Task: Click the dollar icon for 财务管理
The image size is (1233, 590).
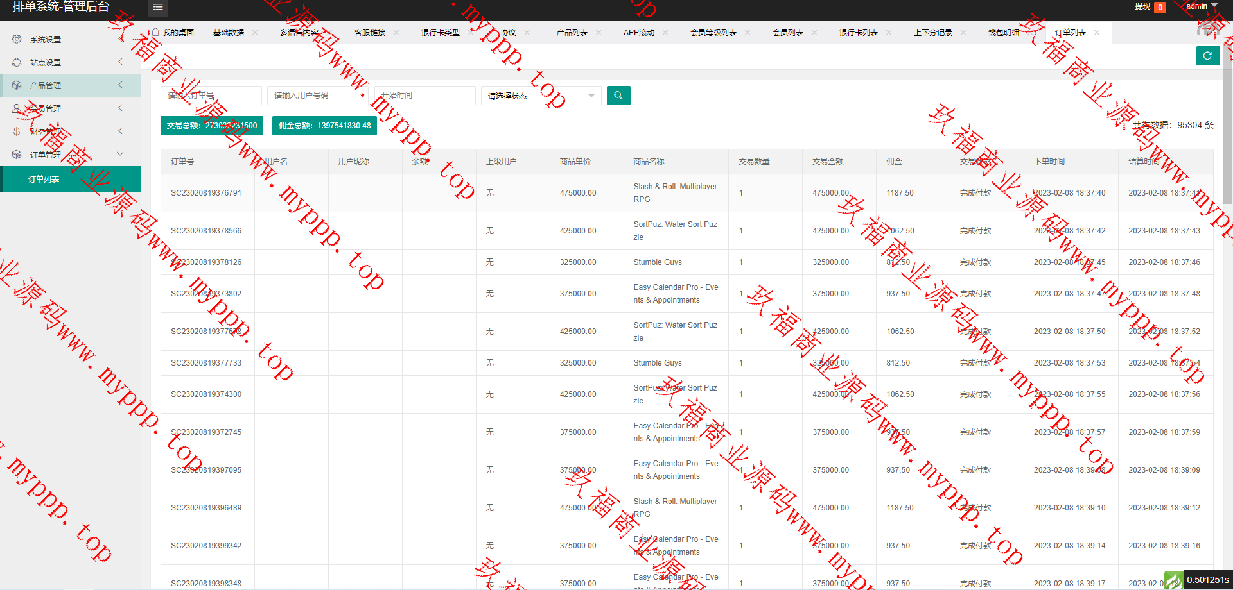Action: click(x=17, y=131)
